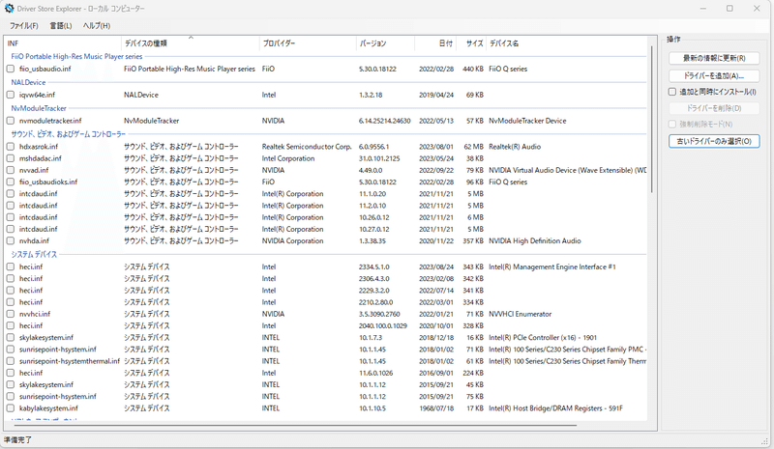Check the fiio_usbaudioks.inf checkbox
The height and width of the screenshot is (449, 774).
(11, 182)
